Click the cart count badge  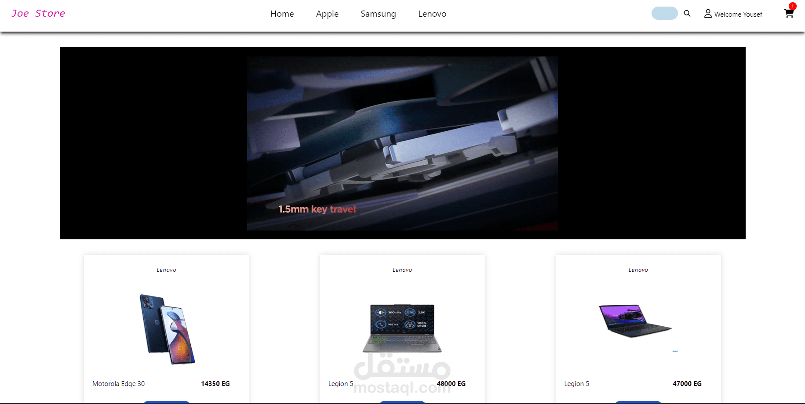(x=792, y=6)
